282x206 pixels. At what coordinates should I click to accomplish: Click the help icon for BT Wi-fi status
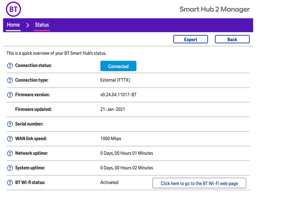tap(10, 183)
